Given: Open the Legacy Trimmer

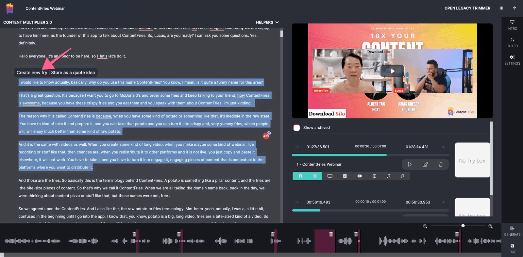Looking at the screenshot, I should pyautogui.click(x=467, y=8).
